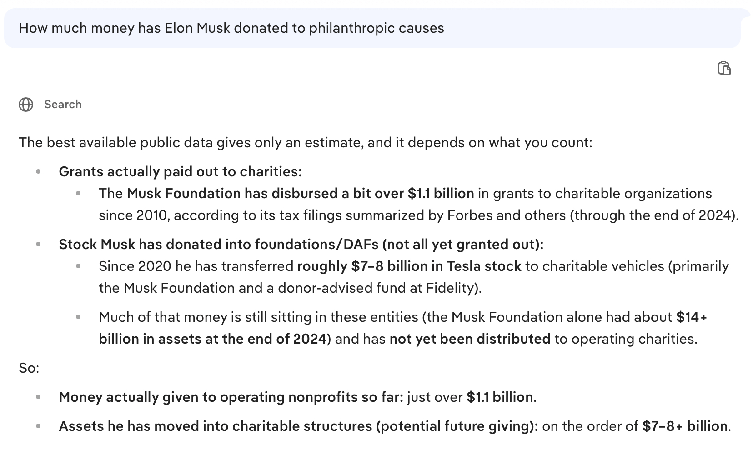Click the word 'Forbes' in the response
The width and height of the screenshot is (753, 460).
[x=470, y=215]
